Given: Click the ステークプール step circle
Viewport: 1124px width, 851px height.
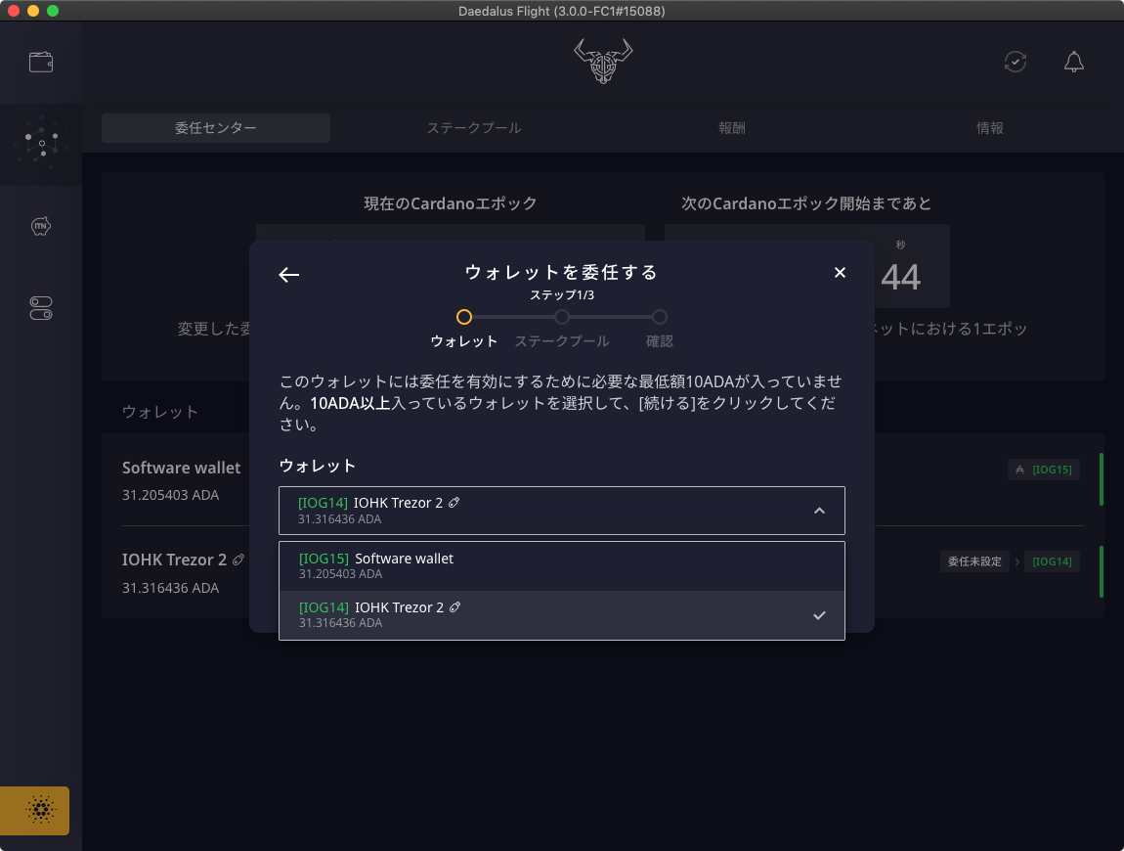Looking at the screenshot, I should [x=562, y=317].
